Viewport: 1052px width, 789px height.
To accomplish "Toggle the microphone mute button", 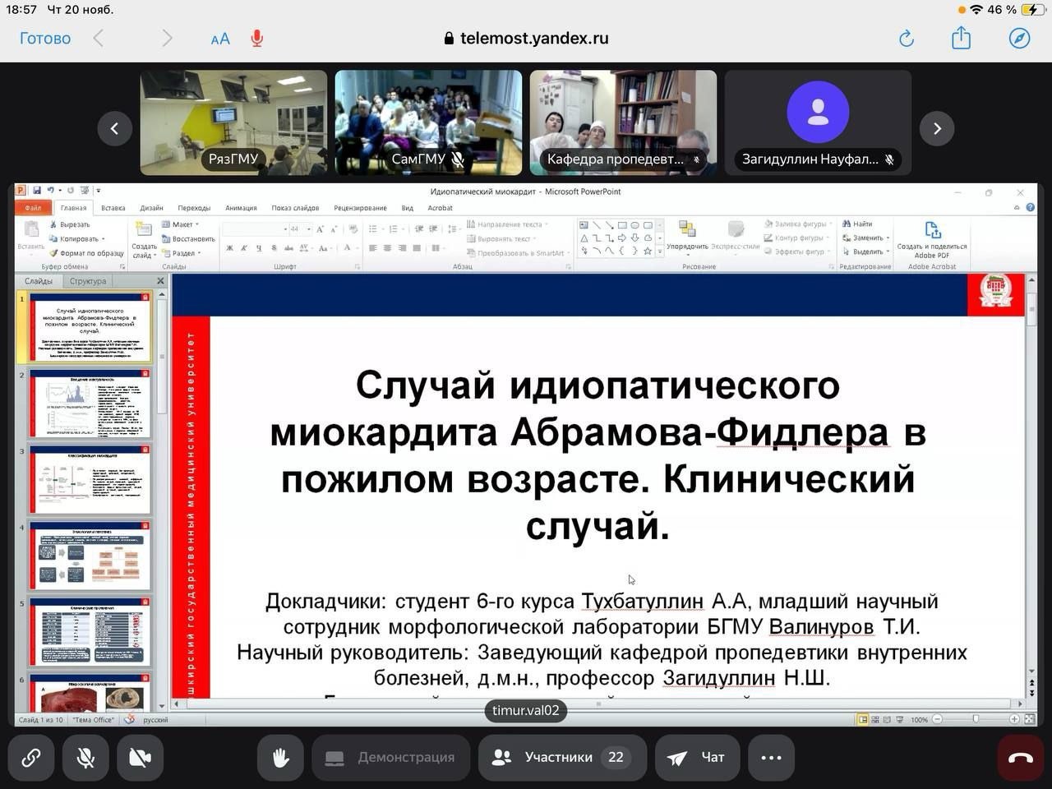I will tap(85, 757).
